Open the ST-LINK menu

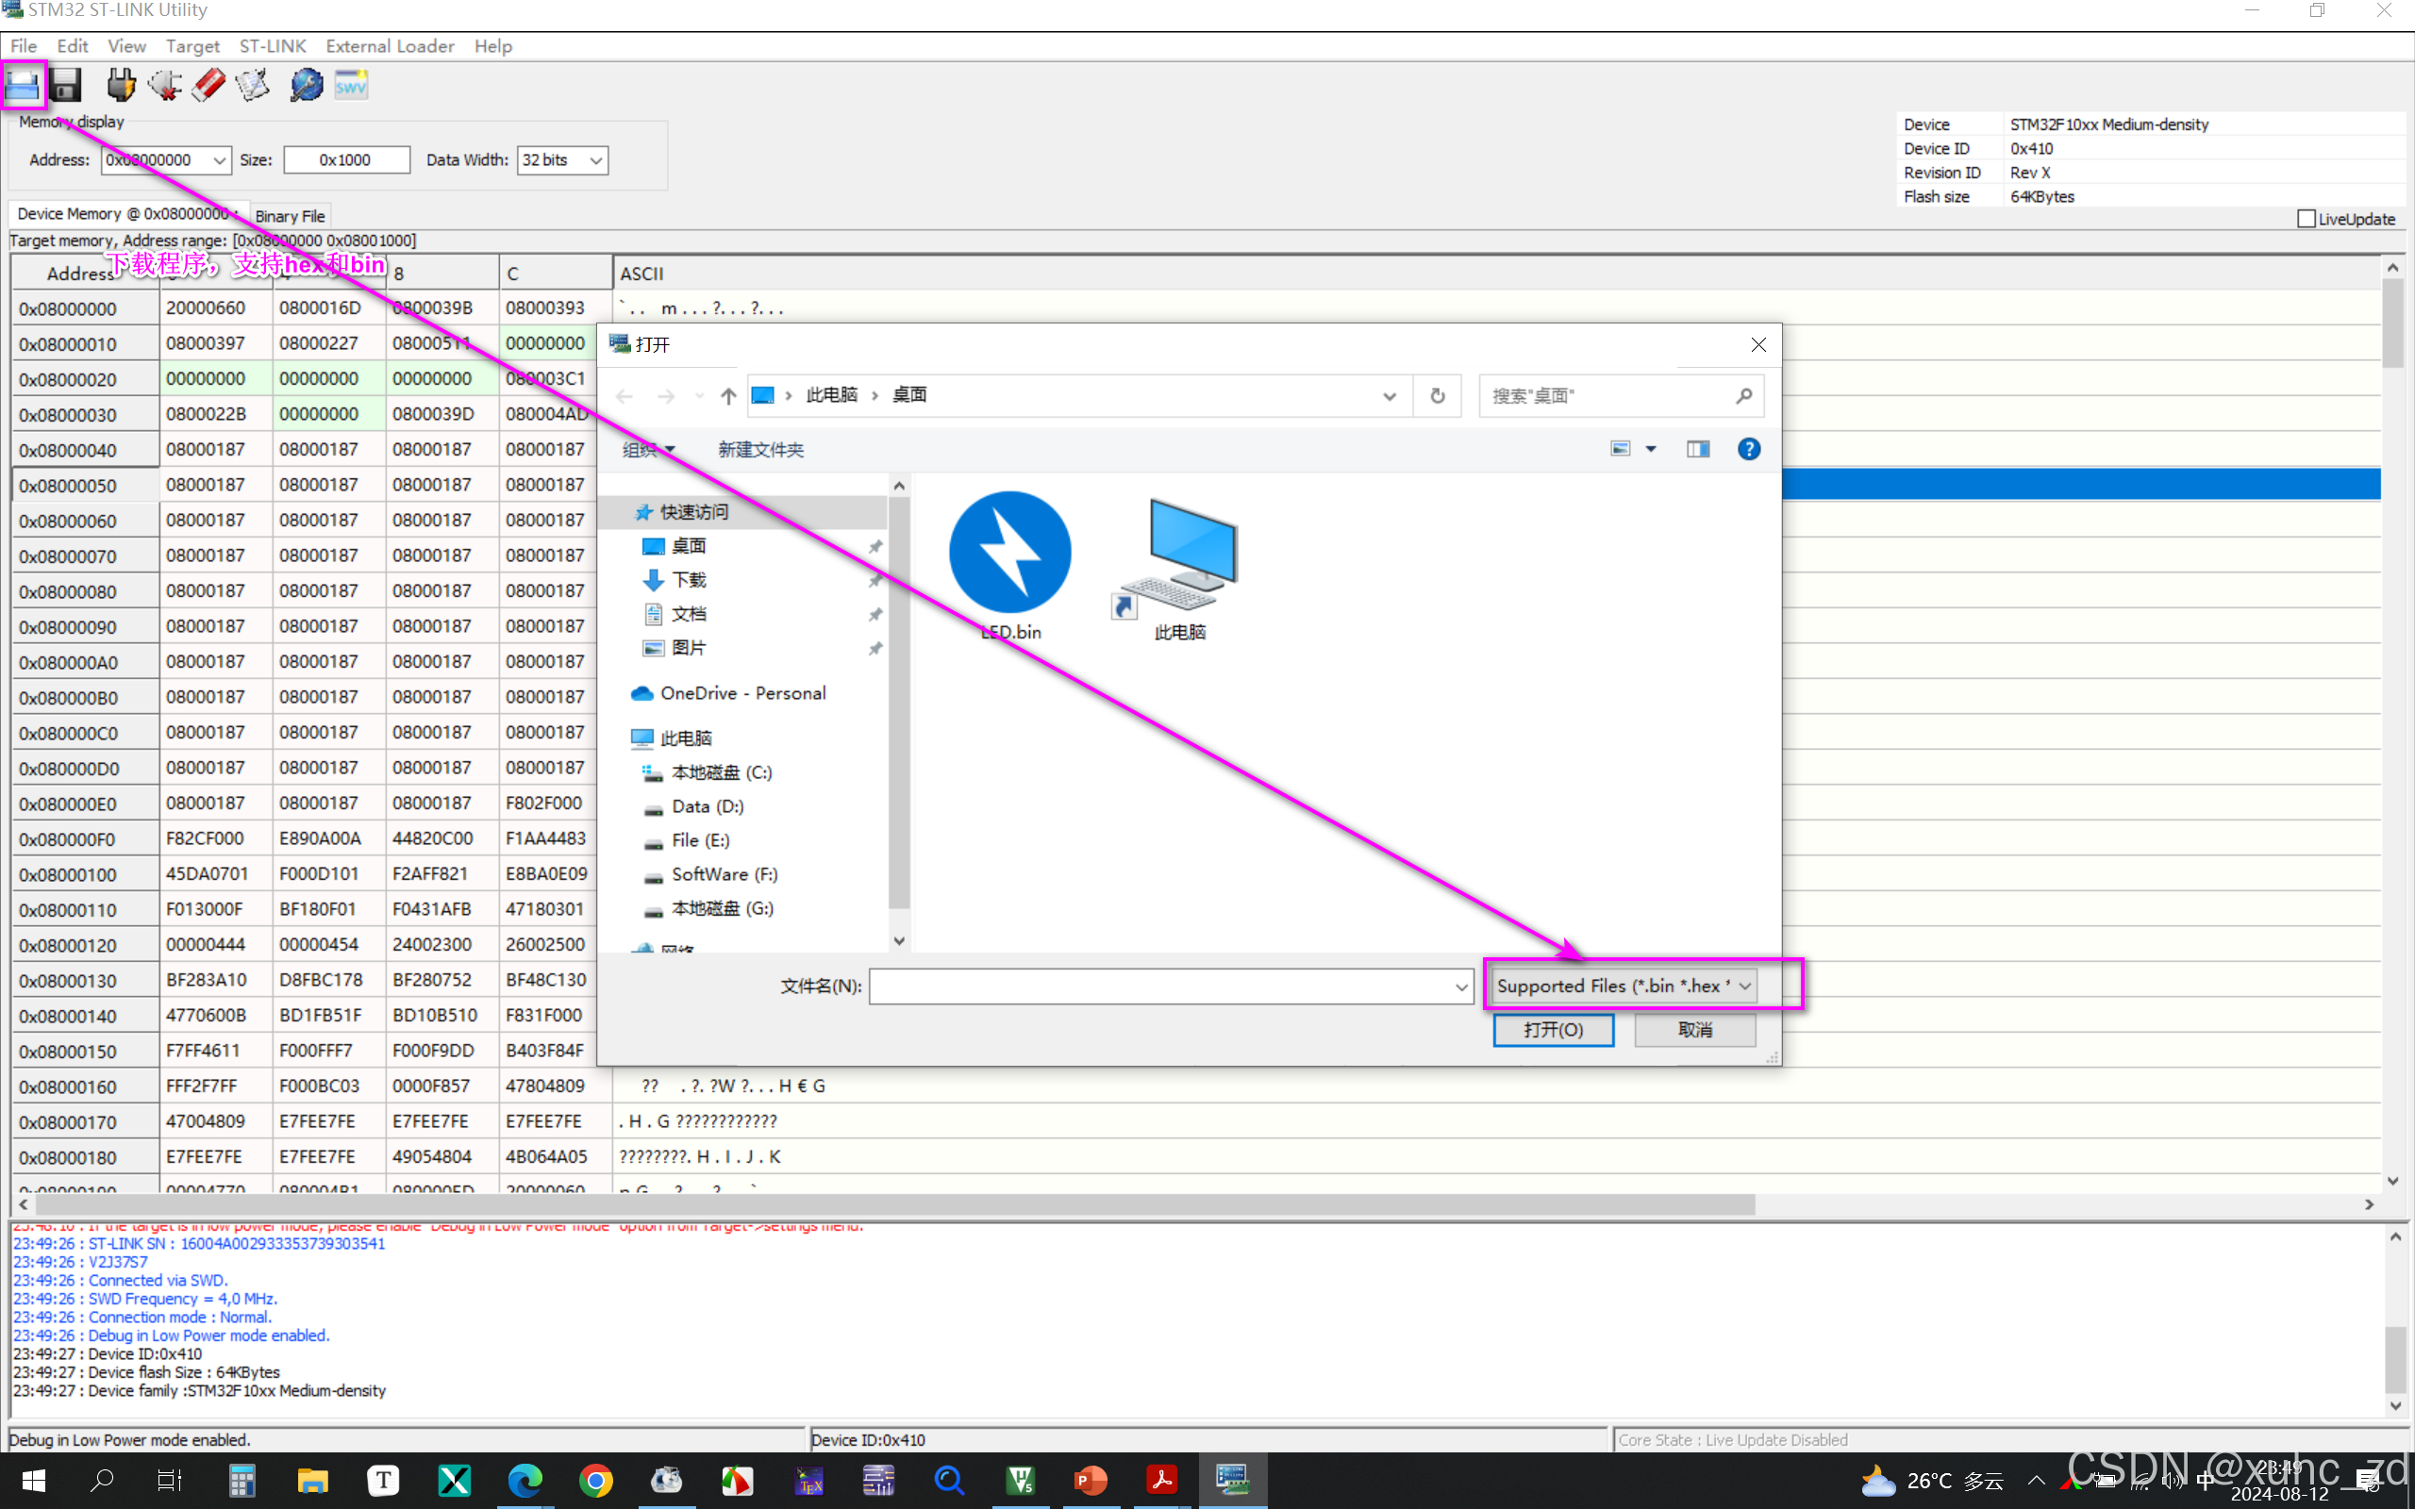tap(273, 46)
